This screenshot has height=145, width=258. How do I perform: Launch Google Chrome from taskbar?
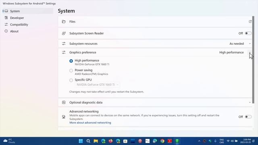[x=162, y=141]
